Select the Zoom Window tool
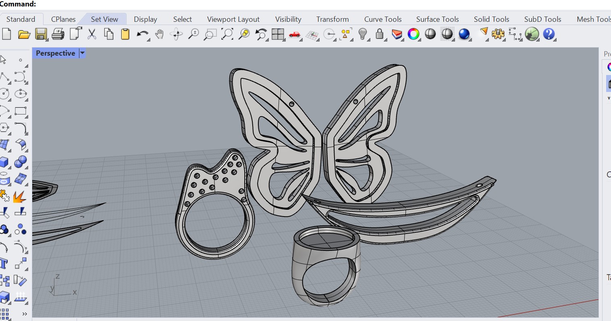This screenshot has height=321, width=611. [210, 34]
